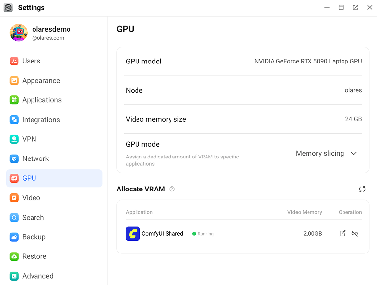
Task: Open window in new tab icon
Action: [355, 8]
